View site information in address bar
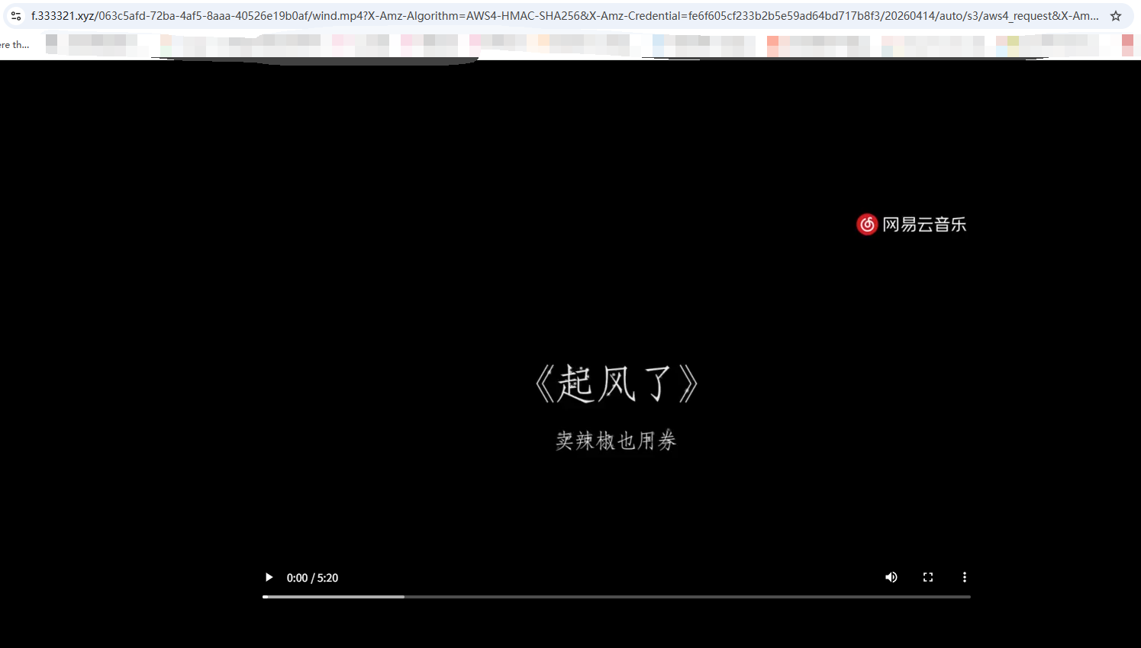The image size is (1141, 648). pyautogui.click(x=16, y=16)
